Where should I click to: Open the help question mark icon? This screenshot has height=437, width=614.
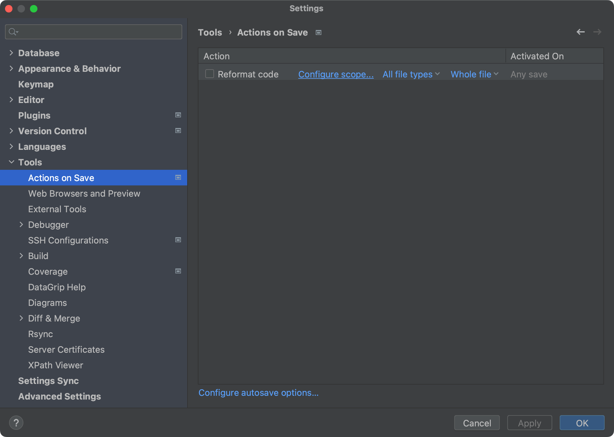(17, 423)
